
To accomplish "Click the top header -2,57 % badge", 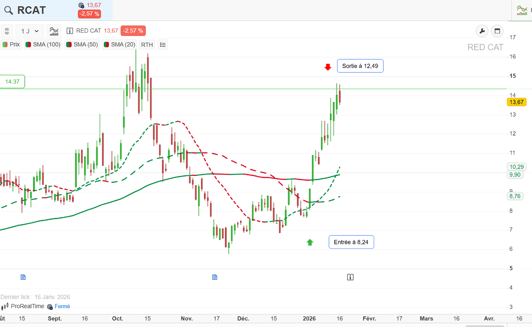I will [x=89, y=14].
